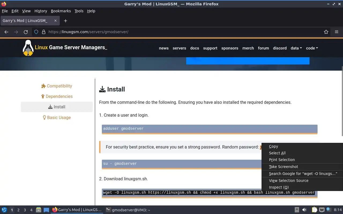This screenshot has height=214, width=343.
Task: Switch to the gmodserver@VM3 terminal taskbar entry
Action: 128,210
